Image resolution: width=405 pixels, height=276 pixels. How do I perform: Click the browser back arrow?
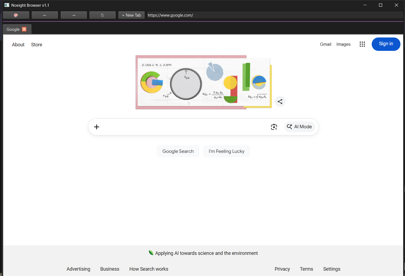point(45,15)
